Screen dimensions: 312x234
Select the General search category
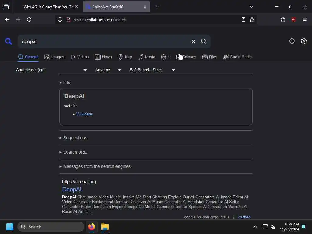(28, 57)
